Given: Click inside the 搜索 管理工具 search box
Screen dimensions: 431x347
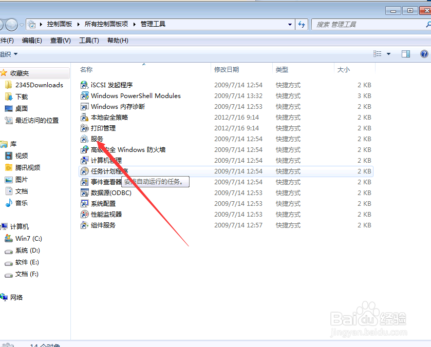Looking at the screenshot, I should pyautogui.click(x=360, y=24).
